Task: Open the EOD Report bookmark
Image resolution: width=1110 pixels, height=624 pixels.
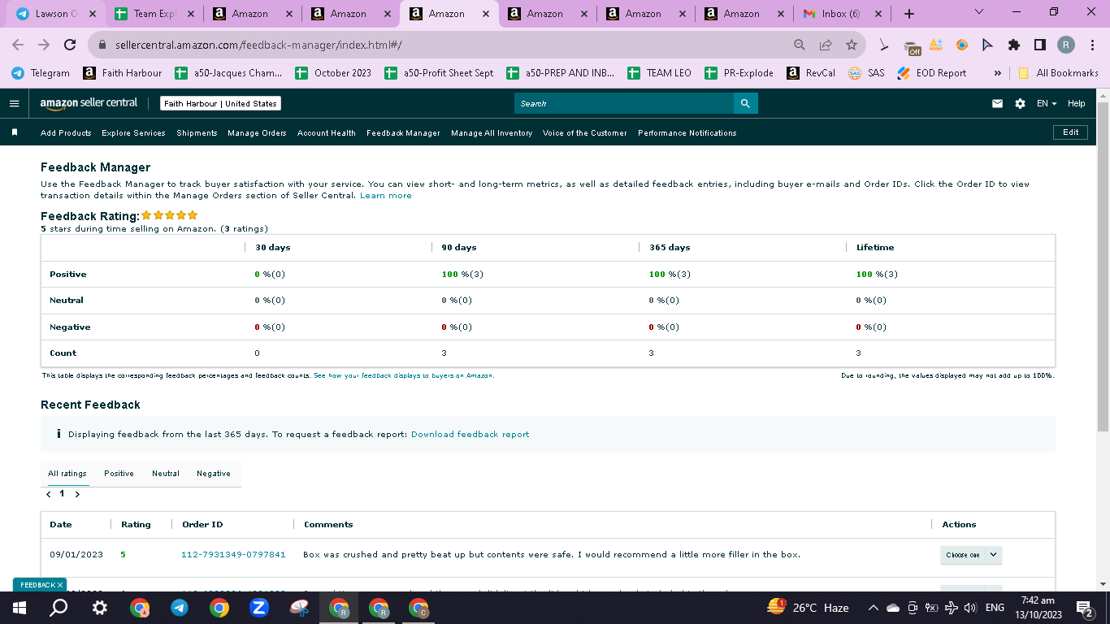Action: coord(931,73)
